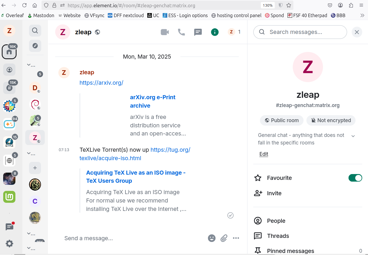Image resolution: width=368 pixels, height=255 pixels.
Task: Open more composer options ellipsis
Action: (236, 238)
